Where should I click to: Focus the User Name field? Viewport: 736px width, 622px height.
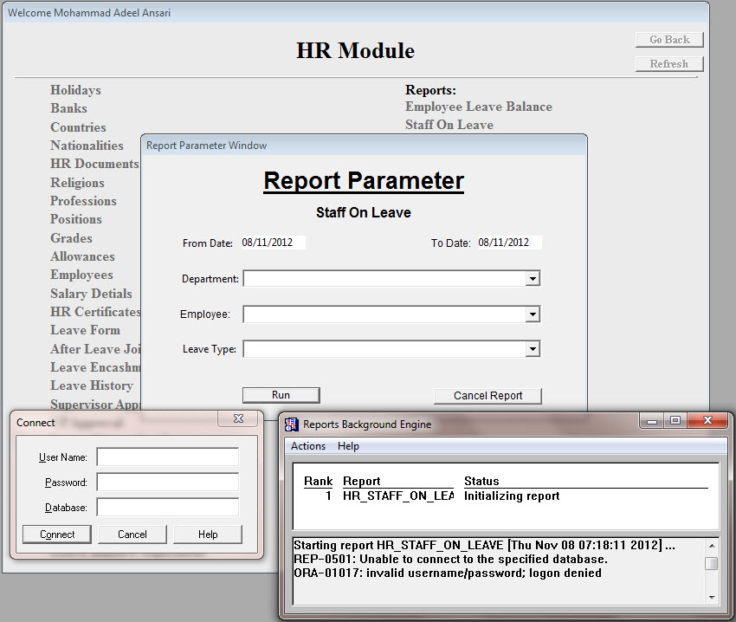tap(167, 457)
